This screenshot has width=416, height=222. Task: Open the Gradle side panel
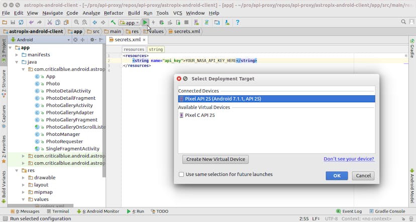tap(412, 48)
